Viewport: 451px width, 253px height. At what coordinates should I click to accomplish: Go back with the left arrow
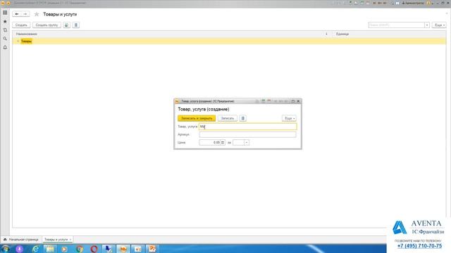coord(17,14)
